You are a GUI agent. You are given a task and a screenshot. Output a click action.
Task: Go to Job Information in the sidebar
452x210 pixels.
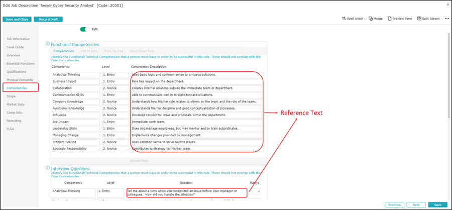(18, 39)
